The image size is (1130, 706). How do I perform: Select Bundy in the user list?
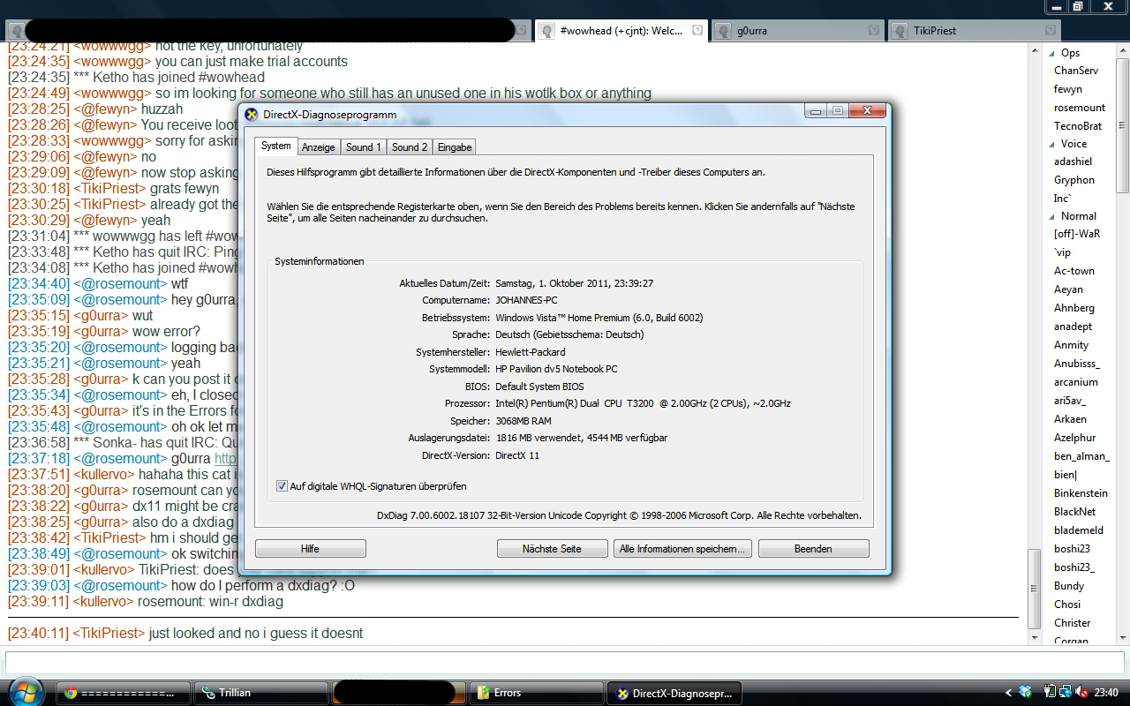pyautogui.click(x=1069, y=586)
